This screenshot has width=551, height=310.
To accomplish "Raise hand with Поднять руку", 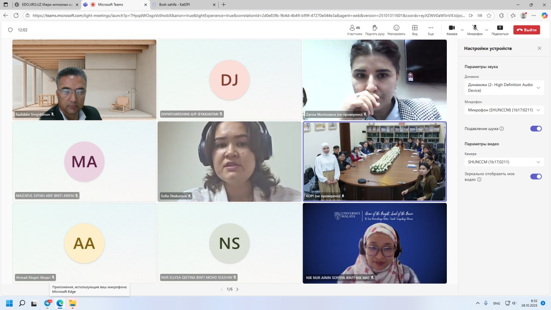I will (375, 30).
